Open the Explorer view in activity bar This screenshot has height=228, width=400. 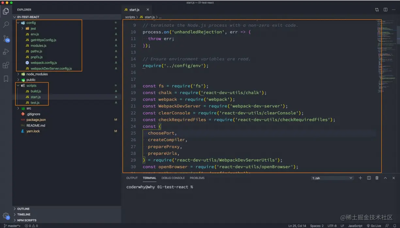point(6,11)
